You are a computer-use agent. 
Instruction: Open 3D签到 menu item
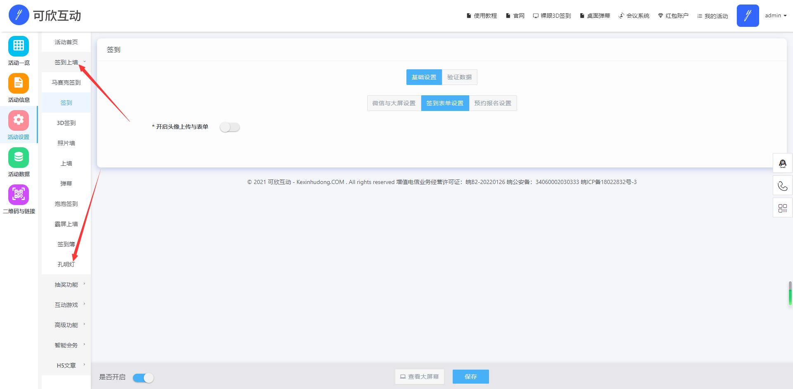pyautogui.click(x=66, y=123)
